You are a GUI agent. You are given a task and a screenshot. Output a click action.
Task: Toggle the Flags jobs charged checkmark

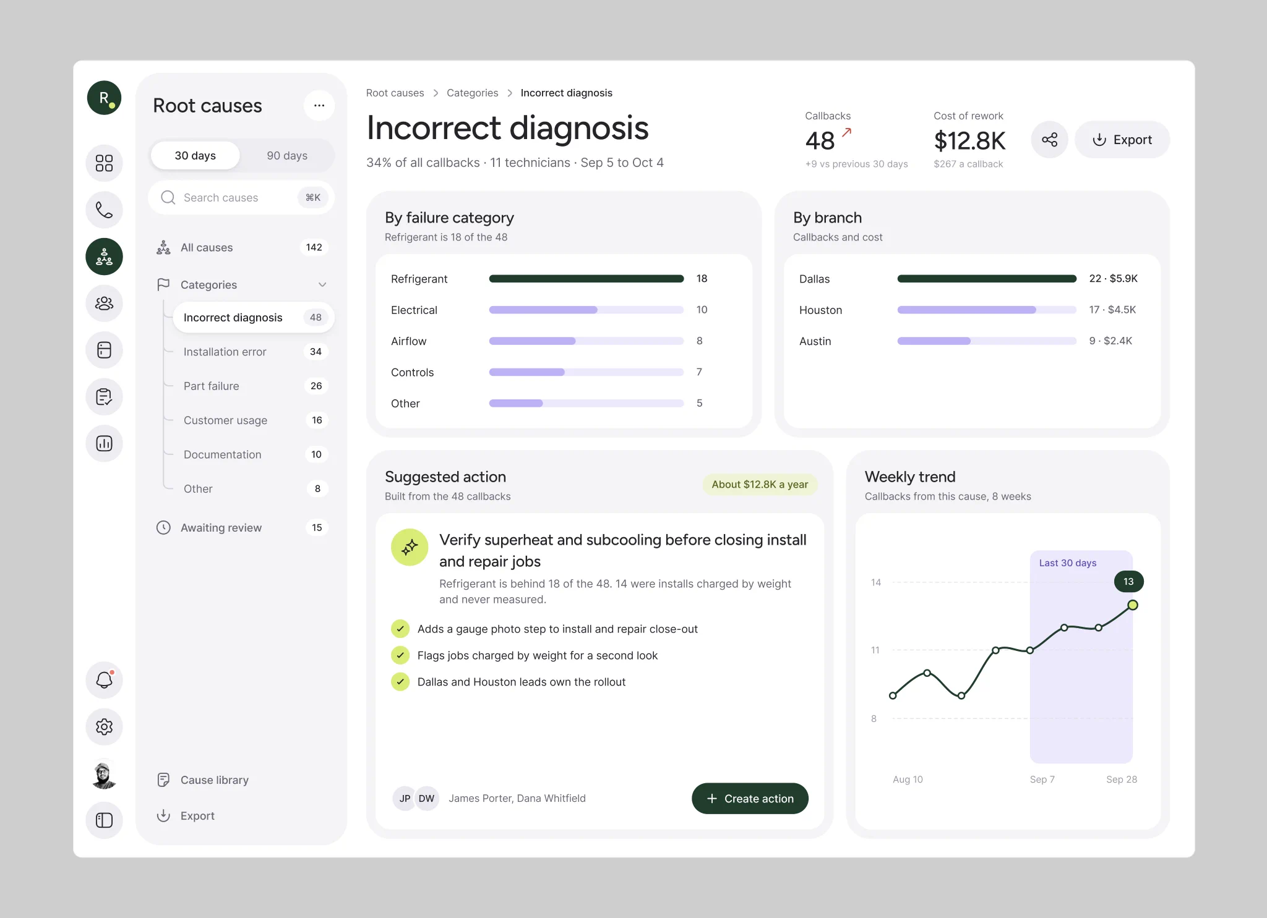pyautogui.click(x=400, y=655)
